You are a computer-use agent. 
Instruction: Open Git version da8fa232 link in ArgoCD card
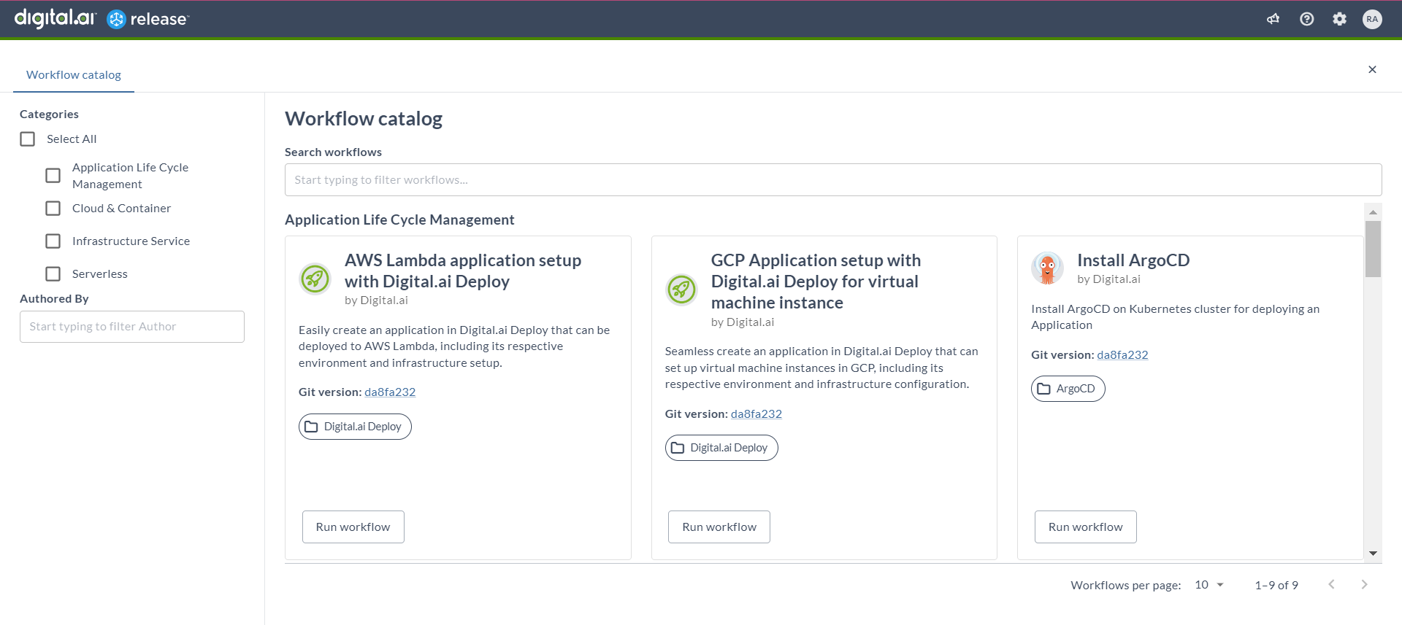point(1122,355)
